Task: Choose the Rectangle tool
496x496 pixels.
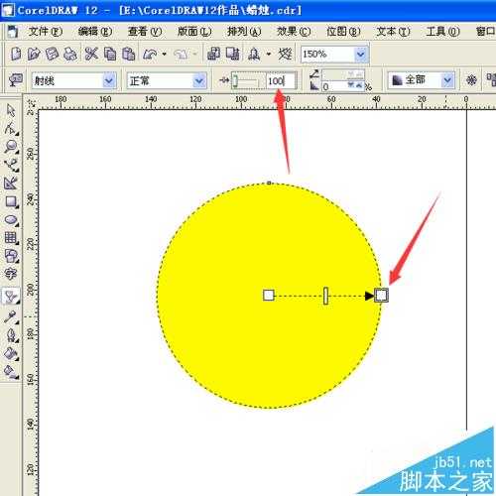Action: coord(11,202)
